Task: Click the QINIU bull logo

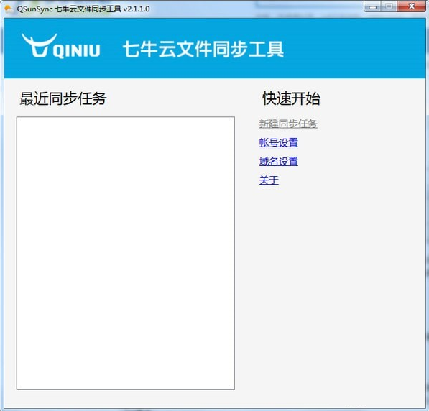Action: tap(61, 46)
